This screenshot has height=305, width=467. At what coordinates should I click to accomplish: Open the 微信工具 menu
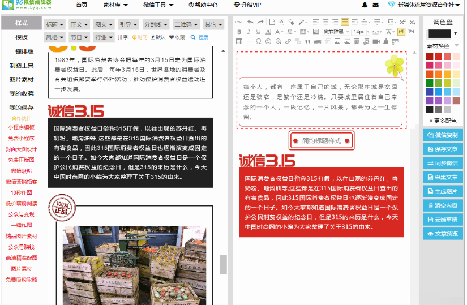[158, 5]
